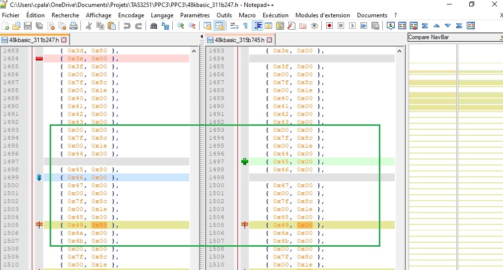Image resolution: width=503 pixels, height=270 pixels.
Task: Click the right pane scroll-up arrow
Action: (399, 51)
